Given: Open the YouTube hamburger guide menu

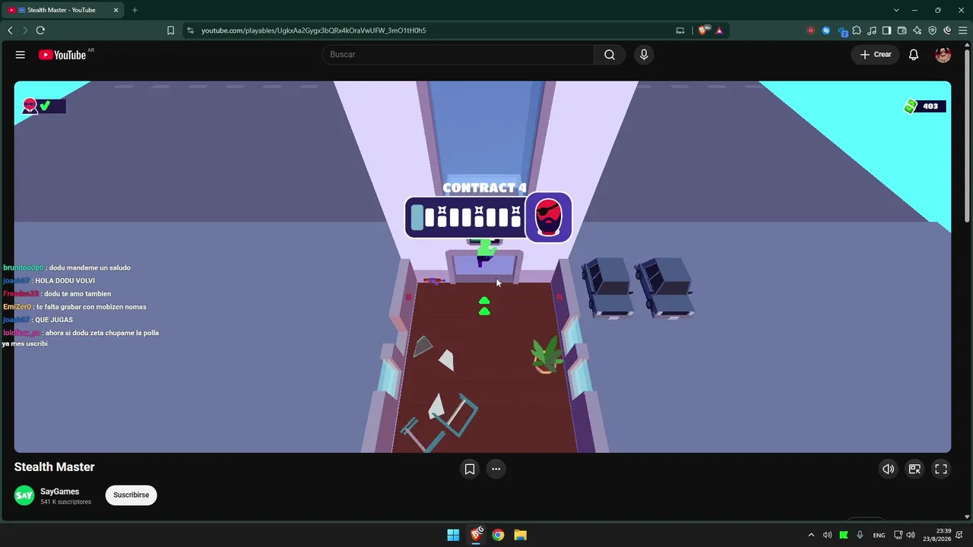Looking at the screenshot, I should [x=21, y=55].
